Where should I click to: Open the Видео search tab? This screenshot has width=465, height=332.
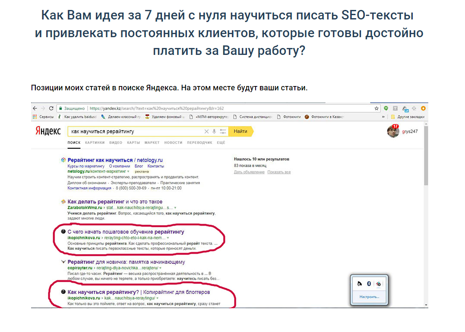click(116, 143)
